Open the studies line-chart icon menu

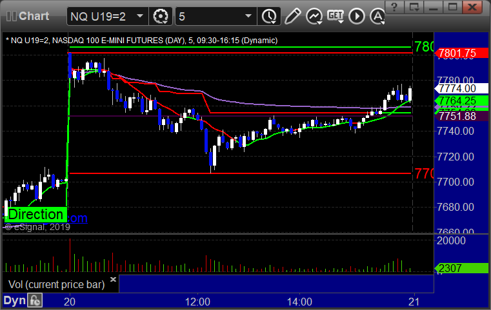coord(314,16)
